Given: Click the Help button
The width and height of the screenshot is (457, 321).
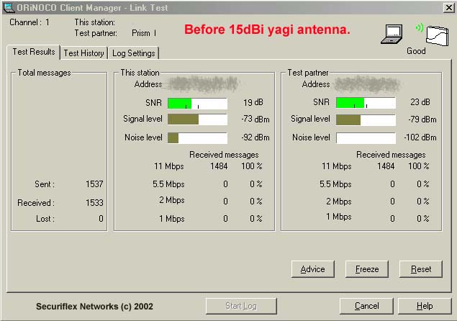Looking at the screenshot, I should point(425,306).
